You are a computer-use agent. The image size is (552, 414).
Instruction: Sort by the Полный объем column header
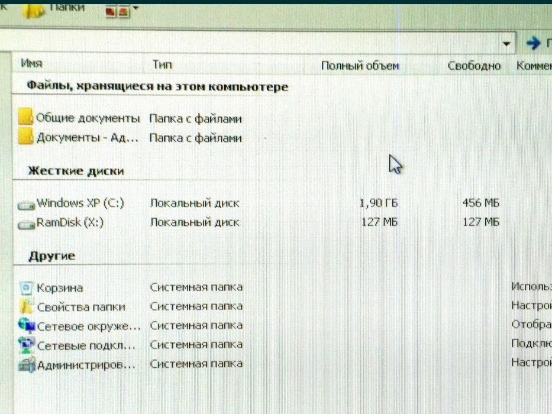[360, 66]
